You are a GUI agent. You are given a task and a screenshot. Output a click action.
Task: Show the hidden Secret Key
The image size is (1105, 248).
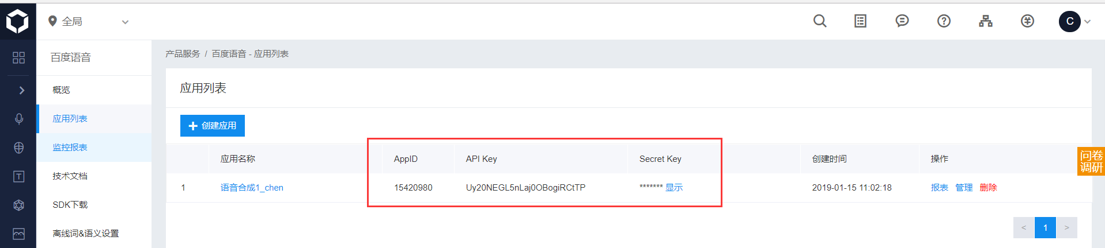coord(674,188)
